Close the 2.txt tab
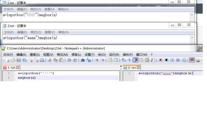Image resolution: width=207 pixels, height=116 pixels. [x=138, y=68]
